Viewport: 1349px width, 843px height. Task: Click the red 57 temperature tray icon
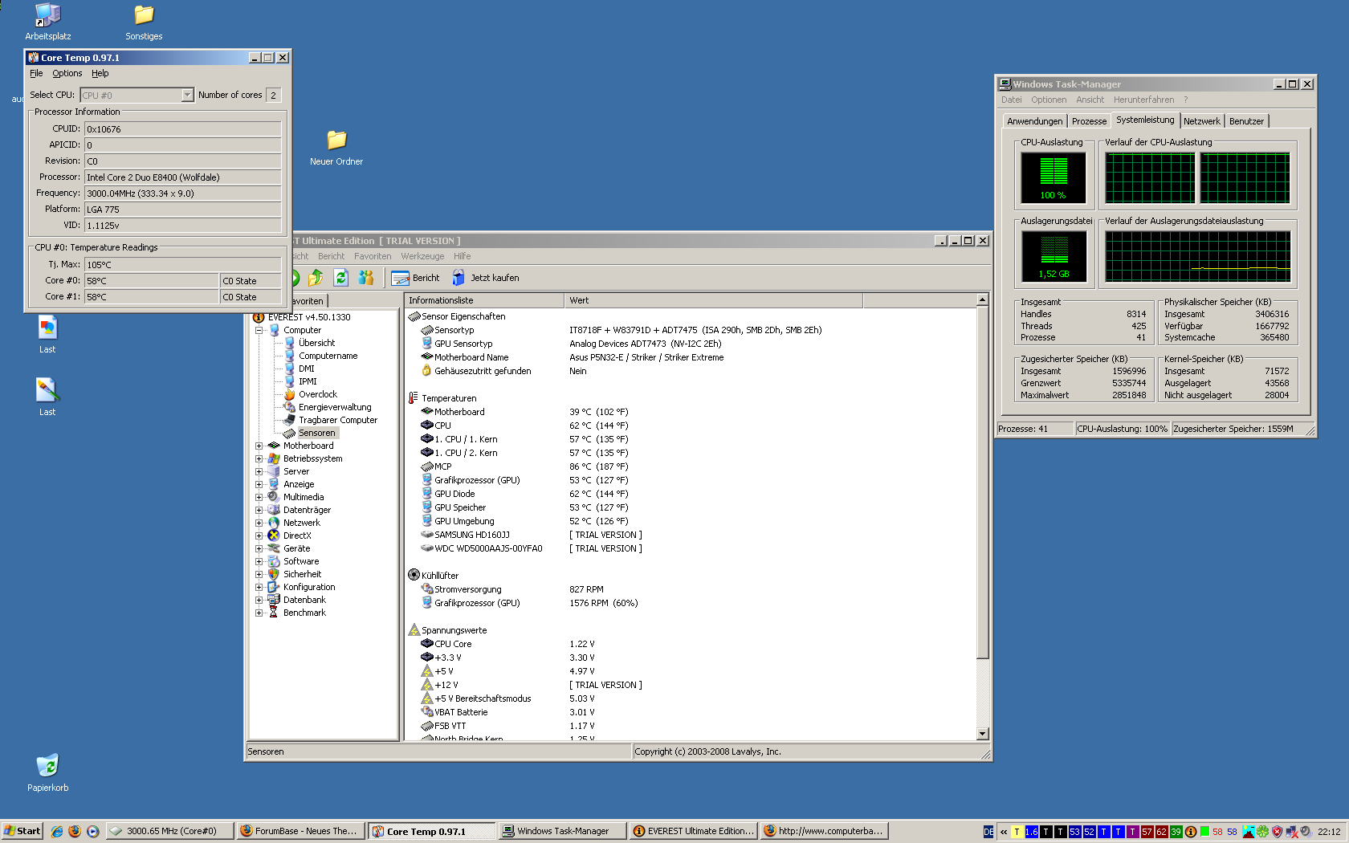pyautogui.click(x=1147, y=832)
